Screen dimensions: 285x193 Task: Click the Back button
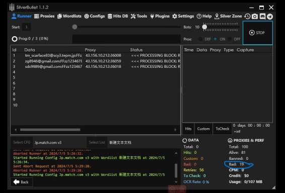(x=22, y=182)
